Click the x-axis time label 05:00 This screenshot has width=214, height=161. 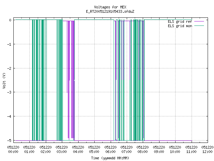pos(94,152)
